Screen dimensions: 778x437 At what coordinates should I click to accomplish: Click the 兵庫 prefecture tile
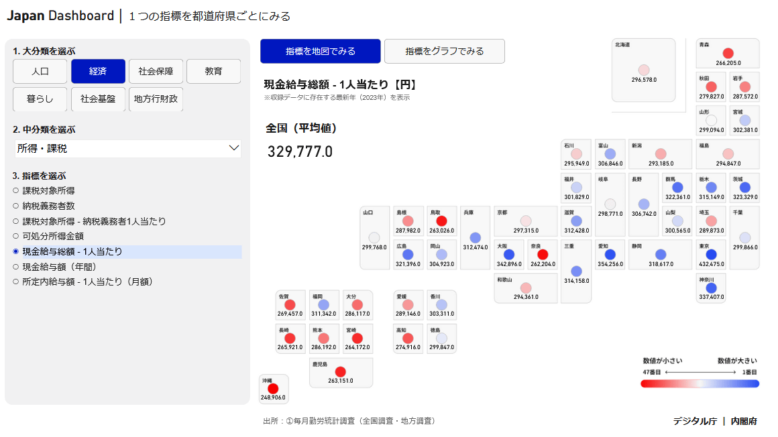click(x=475, y=237)
